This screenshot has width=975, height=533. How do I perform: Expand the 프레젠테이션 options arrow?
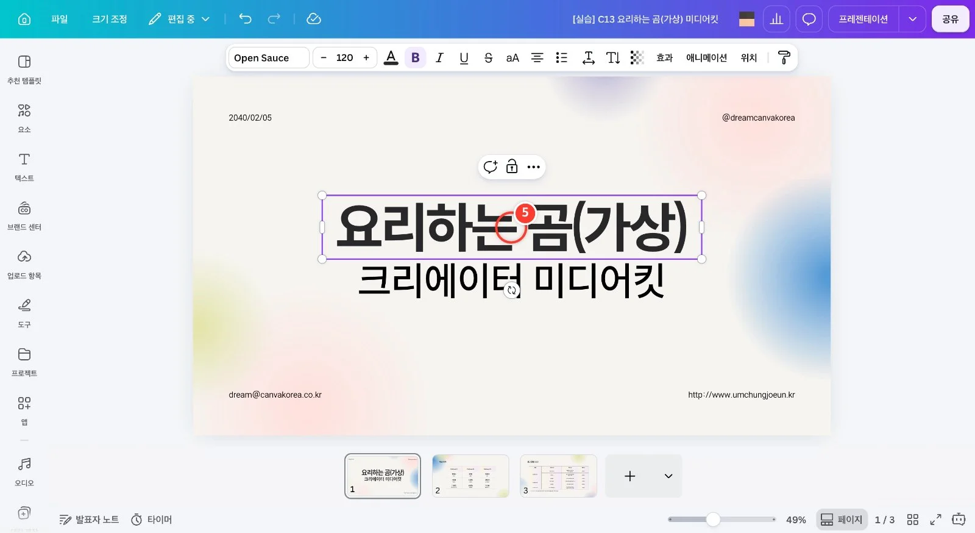pyautogui.click(x=912, y=19)
